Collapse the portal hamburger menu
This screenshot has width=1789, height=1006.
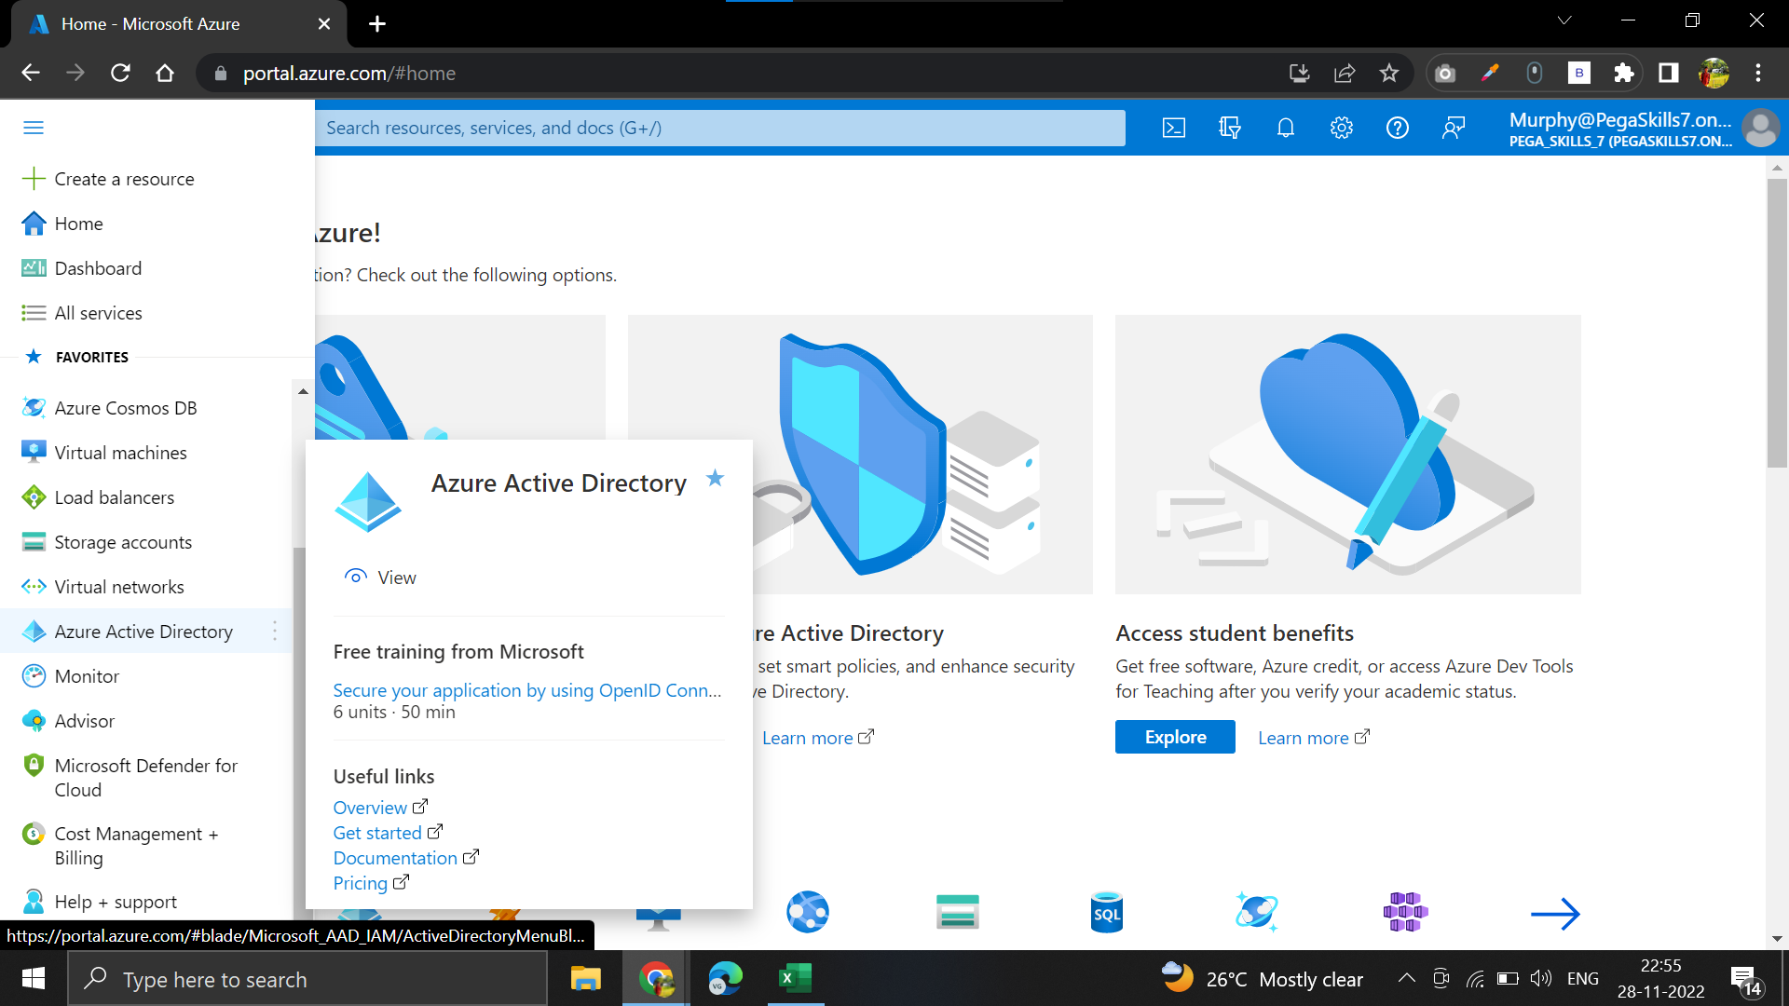click(x=34, y=128)
